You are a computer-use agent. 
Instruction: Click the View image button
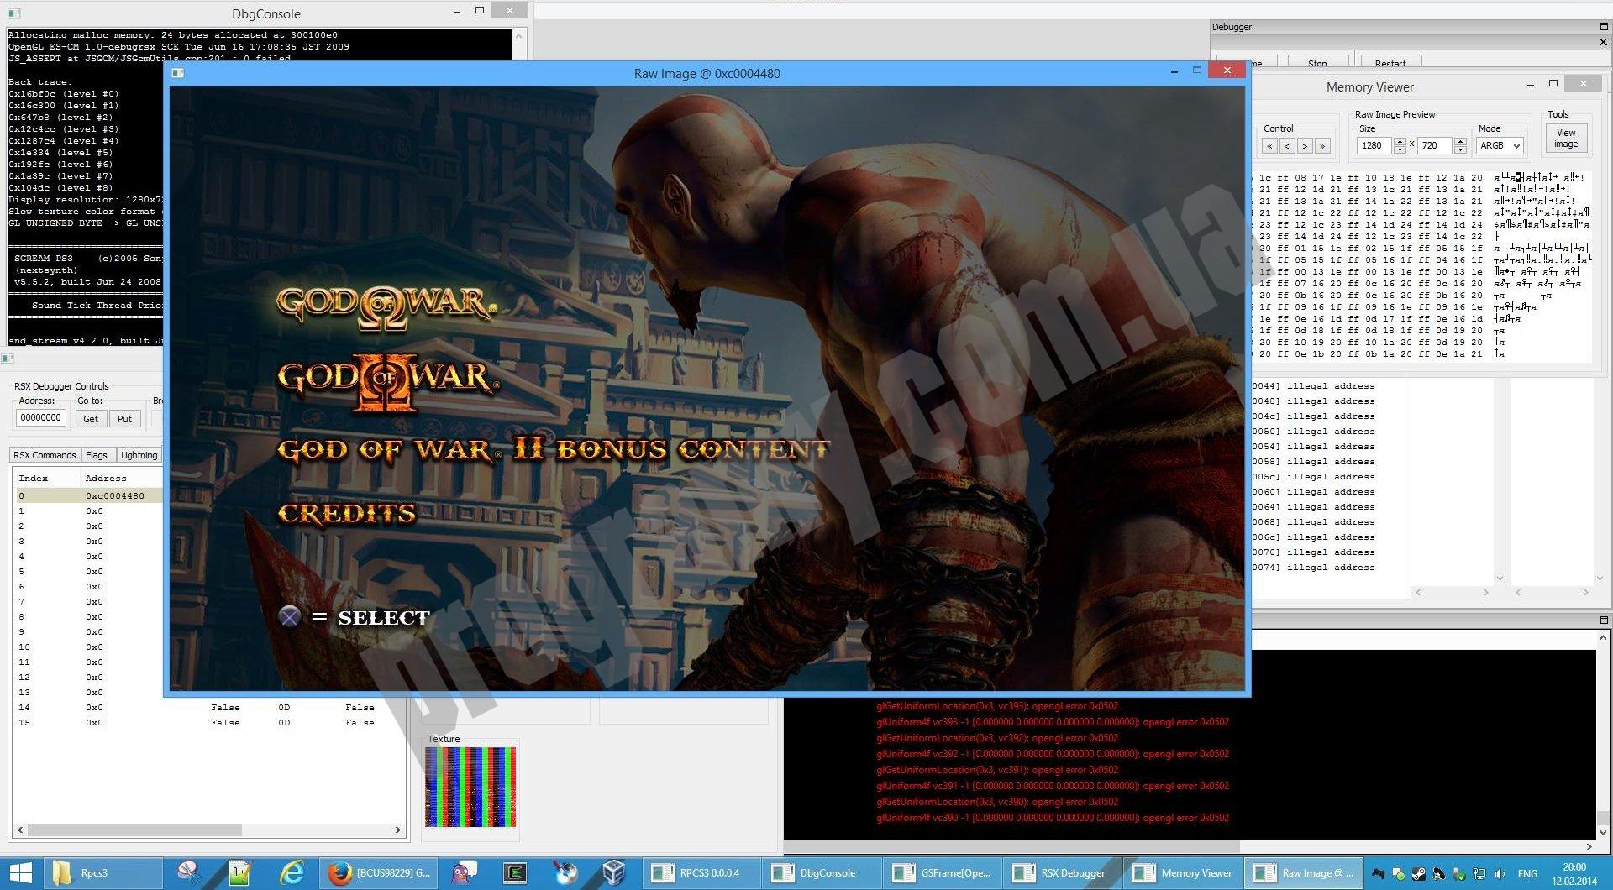point(1566,139)
